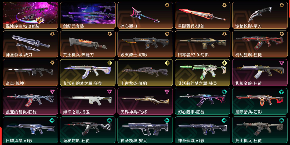Click tier badge icon on 星际猎兵-短剑 card

pyautogui.click(x=224, y=5)
